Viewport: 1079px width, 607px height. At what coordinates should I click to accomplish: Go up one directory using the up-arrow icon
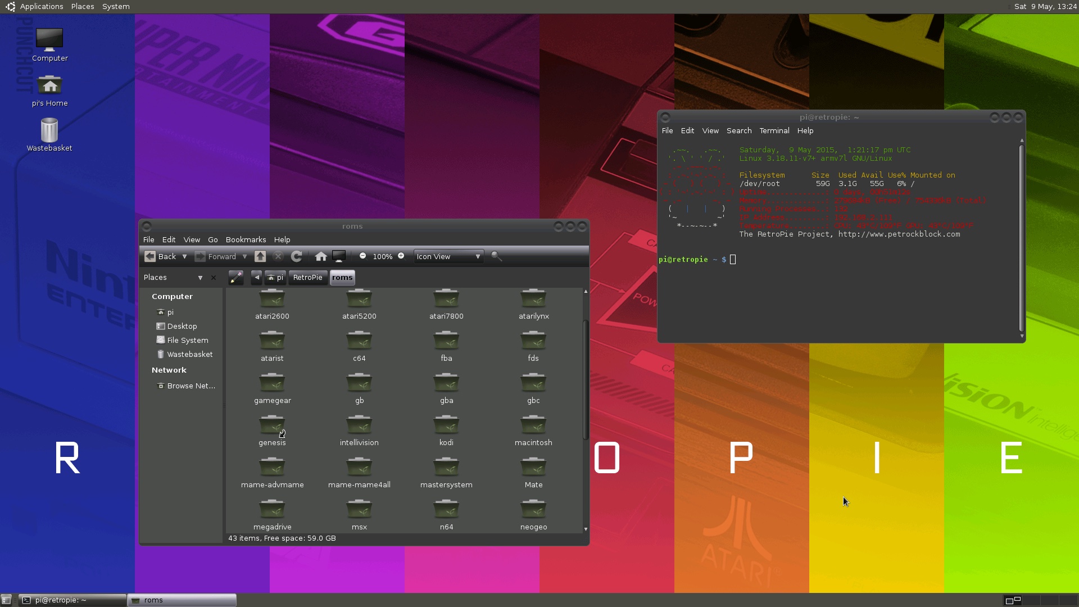260,256
